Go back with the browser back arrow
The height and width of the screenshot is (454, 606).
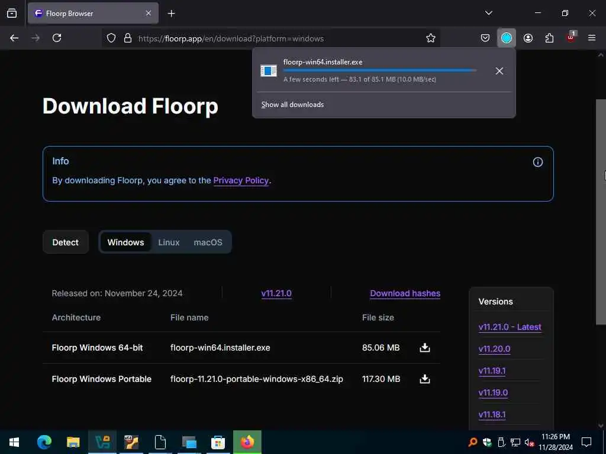click(14, 38)
